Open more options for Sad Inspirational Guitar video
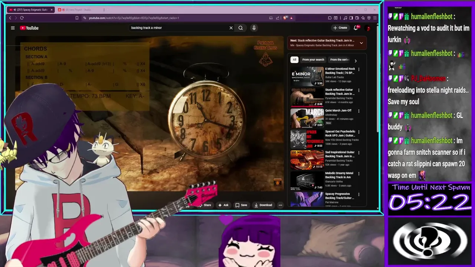Image resolution: width=475 pixels, height=267 pixels. point(358,153)
